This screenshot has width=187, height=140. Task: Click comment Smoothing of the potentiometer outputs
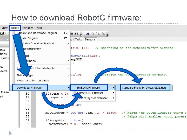click(x=135, y=48)
